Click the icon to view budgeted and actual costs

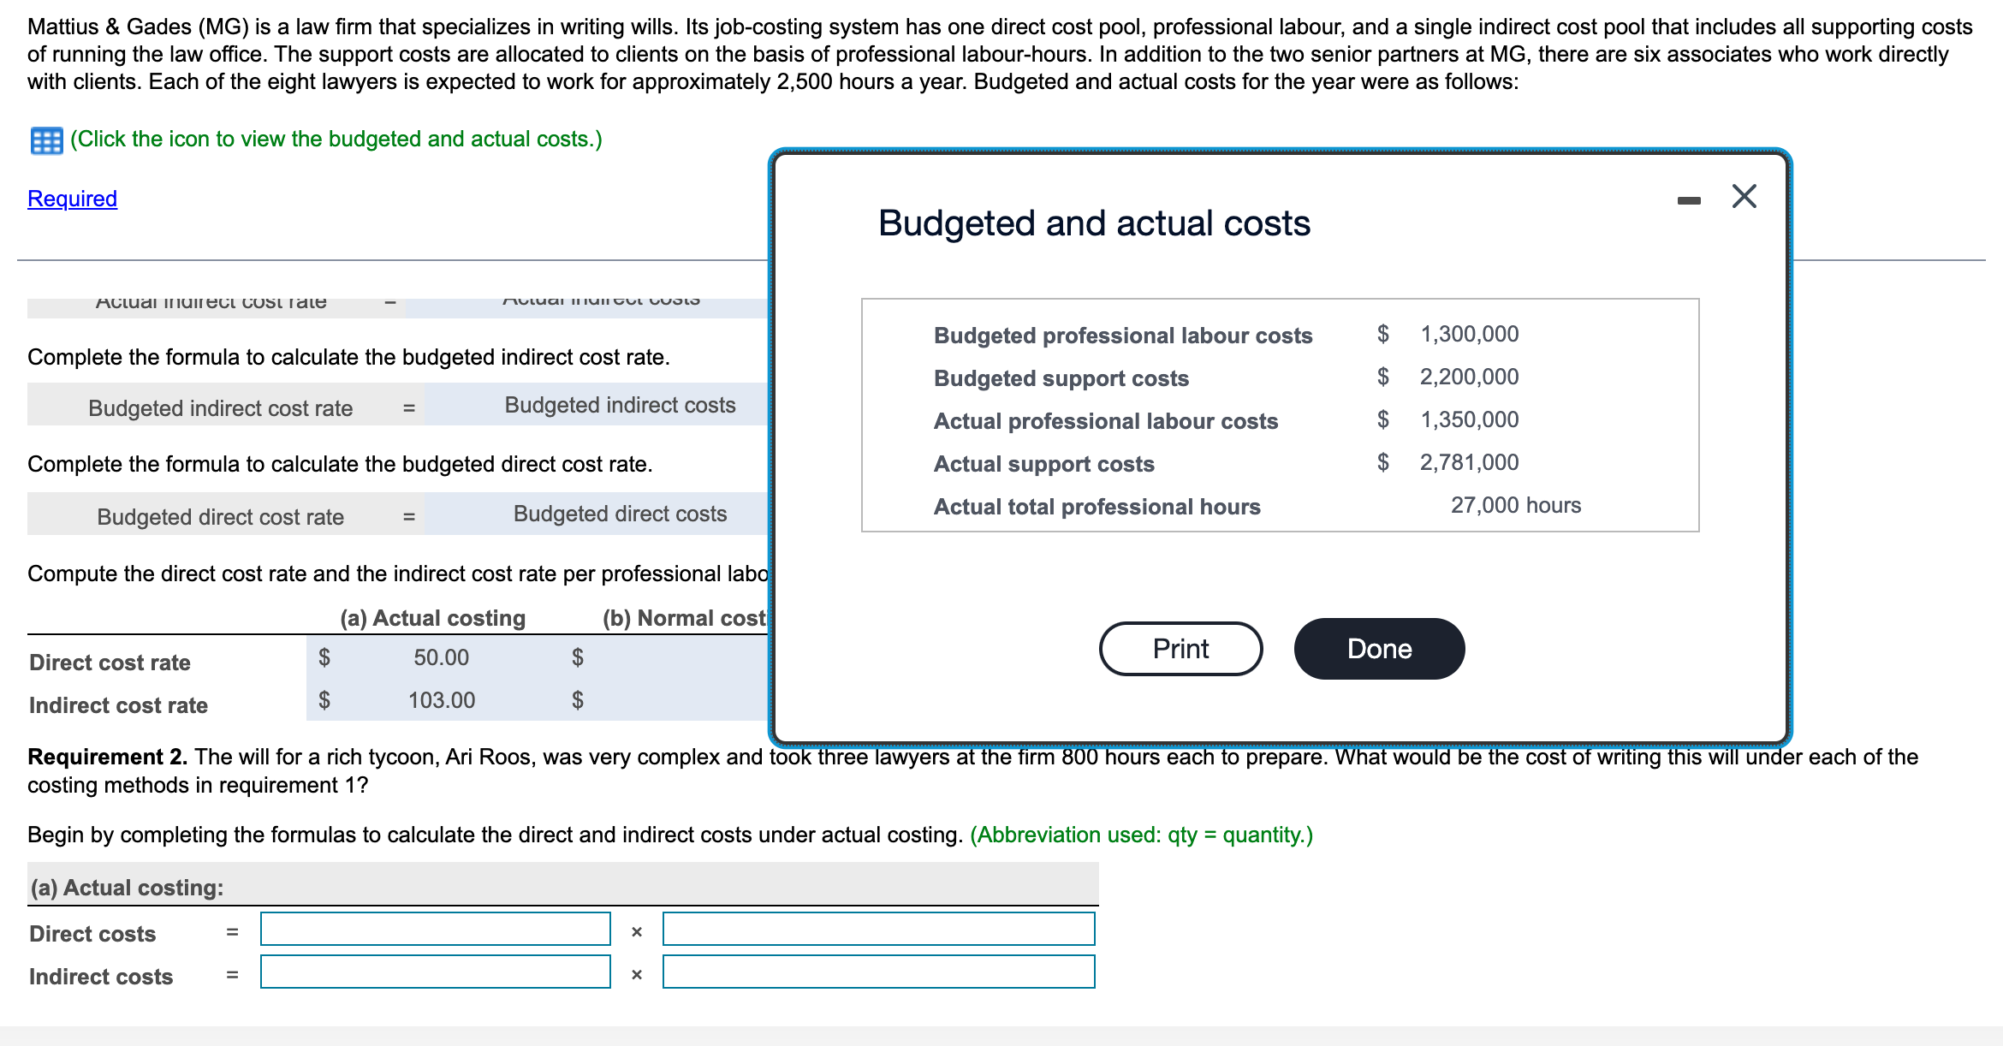pyautogui.click(x=47, y=139)
